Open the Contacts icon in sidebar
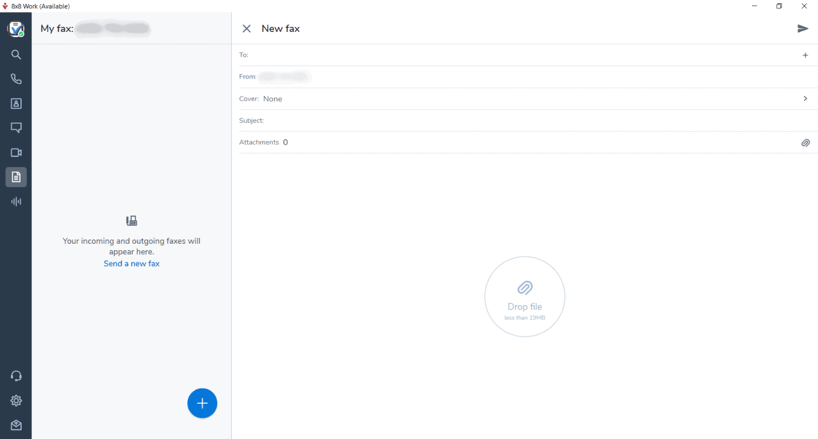818x439 pixels. pyautogui.click(x=16, y=104)
